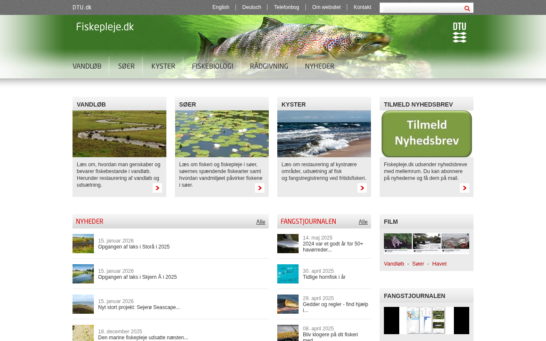Click the green Tilmeld Nyhedsbrev button
This screenshot has width=546, height=341.
click(x=427, y=134)
